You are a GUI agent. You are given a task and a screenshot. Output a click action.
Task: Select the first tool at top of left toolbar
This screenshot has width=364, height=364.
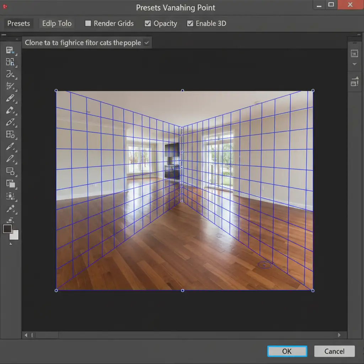10,50
